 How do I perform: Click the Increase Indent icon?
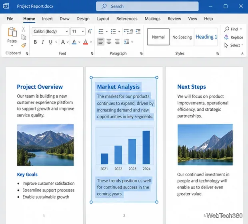[138, 31]
